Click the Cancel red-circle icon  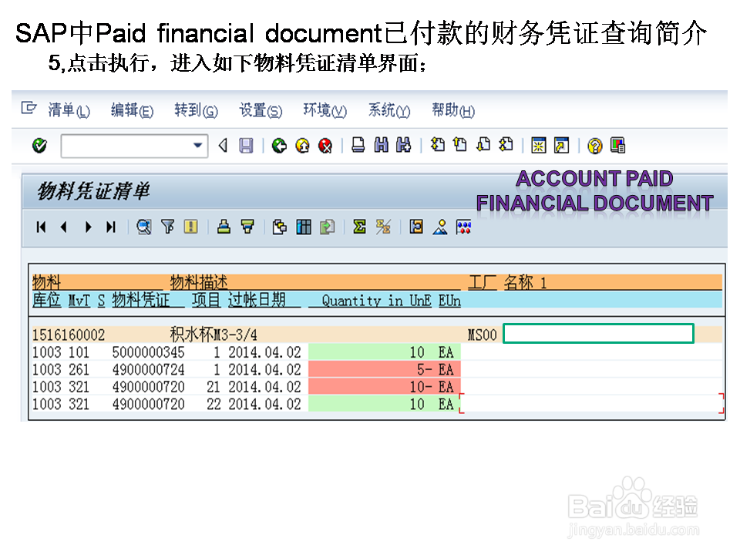click(x=324, y=146)
